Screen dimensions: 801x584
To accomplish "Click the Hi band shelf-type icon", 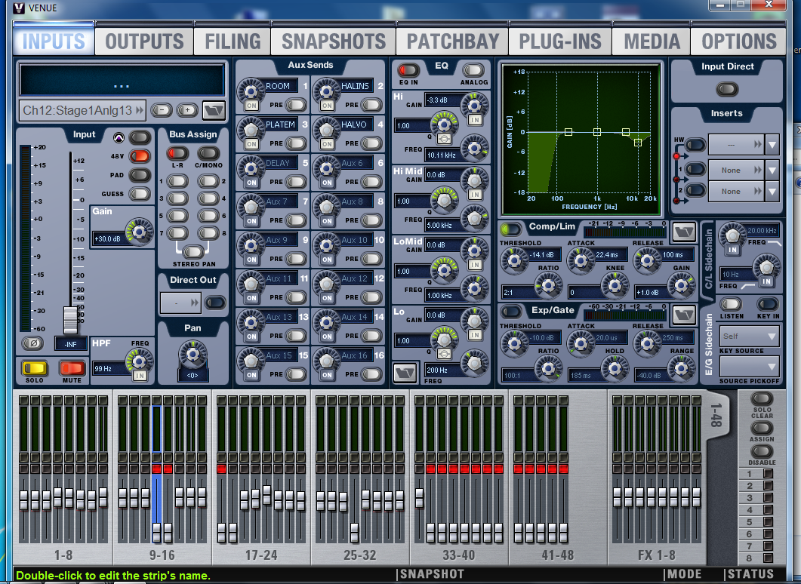I will tap(444, 140).
